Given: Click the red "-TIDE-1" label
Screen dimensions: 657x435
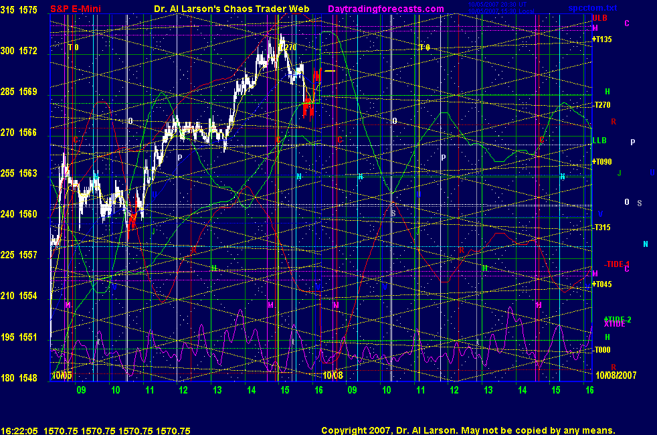Looking at the screenshot, I should point(616,264).
